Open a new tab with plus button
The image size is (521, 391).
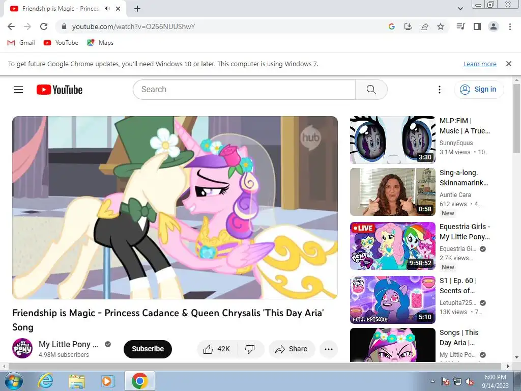[137, 9]
